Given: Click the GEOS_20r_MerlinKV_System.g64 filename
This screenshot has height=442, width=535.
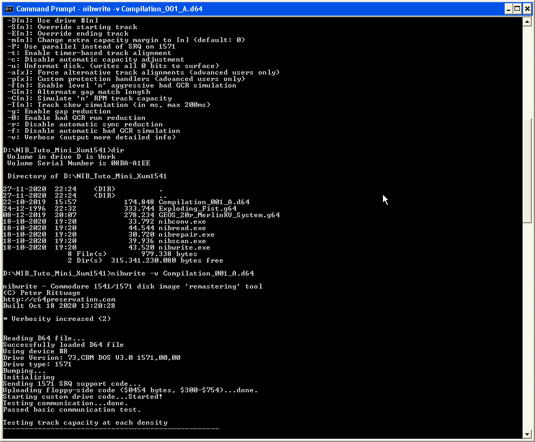Looking at the screenshot, I should (x=219, y=215).
